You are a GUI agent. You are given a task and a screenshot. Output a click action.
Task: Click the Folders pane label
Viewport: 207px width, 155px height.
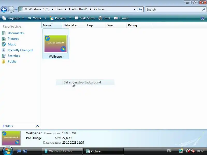[x=8, y=126]
